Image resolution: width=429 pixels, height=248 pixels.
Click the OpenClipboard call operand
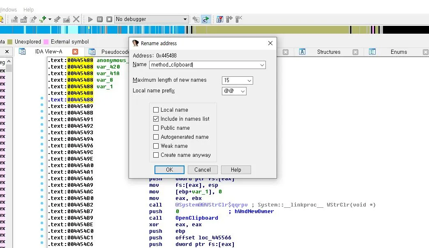pyautogui.click(x=197, y=218)
